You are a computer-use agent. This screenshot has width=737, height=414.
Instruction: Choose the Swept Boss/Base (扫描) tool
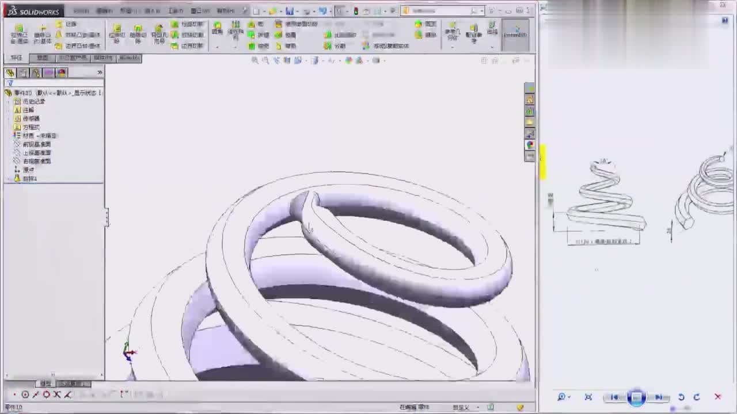coord(66,24)
